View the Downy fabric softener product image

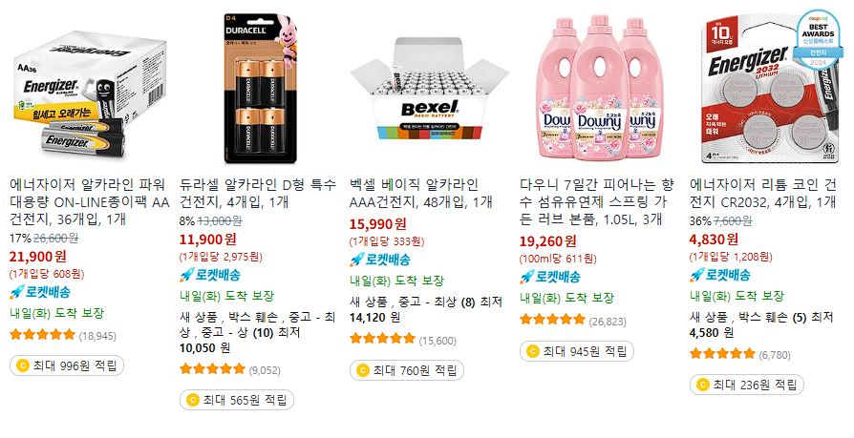(599, 87)
